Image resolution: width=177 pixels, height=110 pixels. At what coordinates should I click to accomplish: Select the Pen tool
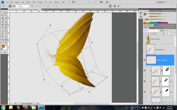coord(2,33)
